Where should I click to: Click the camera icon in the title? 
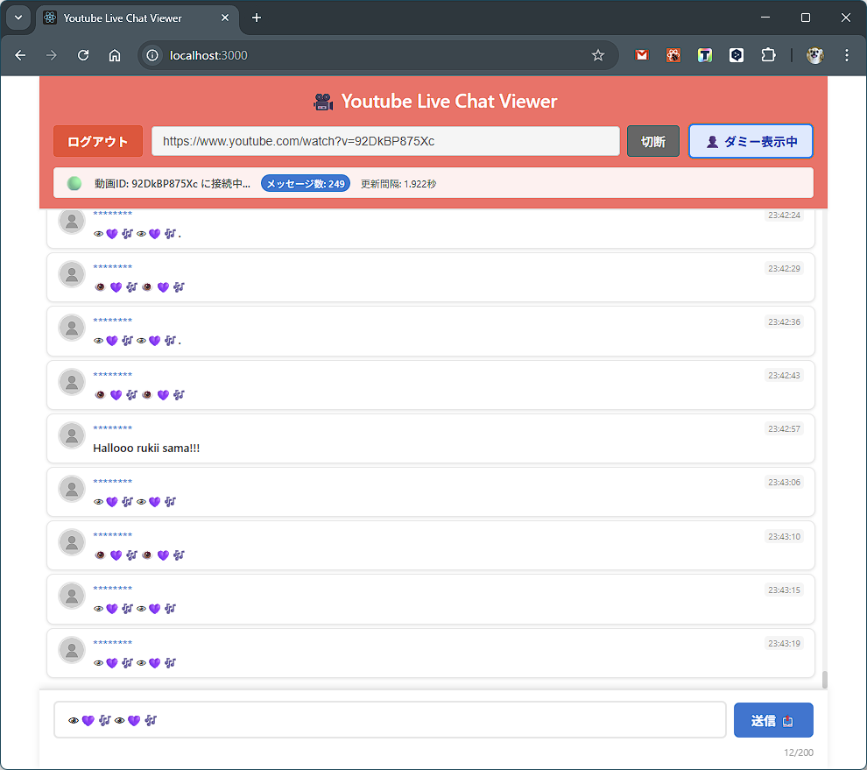[x=323, y=102]
